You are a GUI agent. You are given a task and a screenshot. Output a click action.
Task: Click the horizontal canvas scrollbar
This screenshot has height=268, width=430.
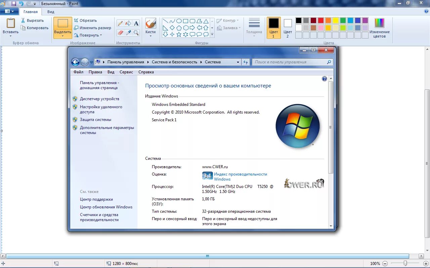(207, 256)
